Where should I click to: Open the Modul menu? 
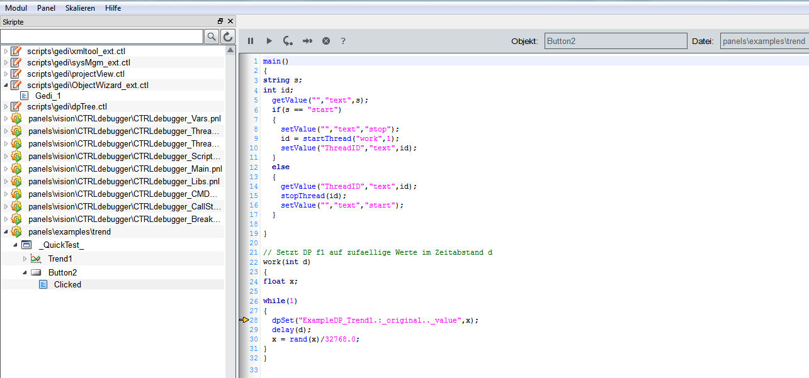pos(16,8)
